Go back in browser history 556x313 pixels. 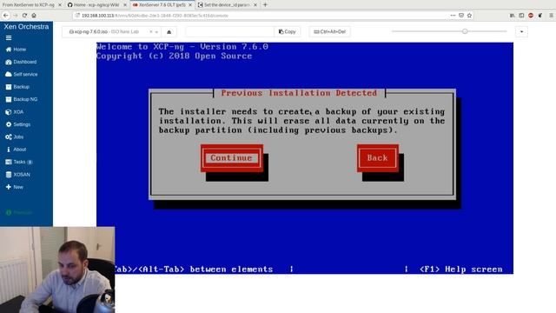pyautogui.click(x=6, y=16)
